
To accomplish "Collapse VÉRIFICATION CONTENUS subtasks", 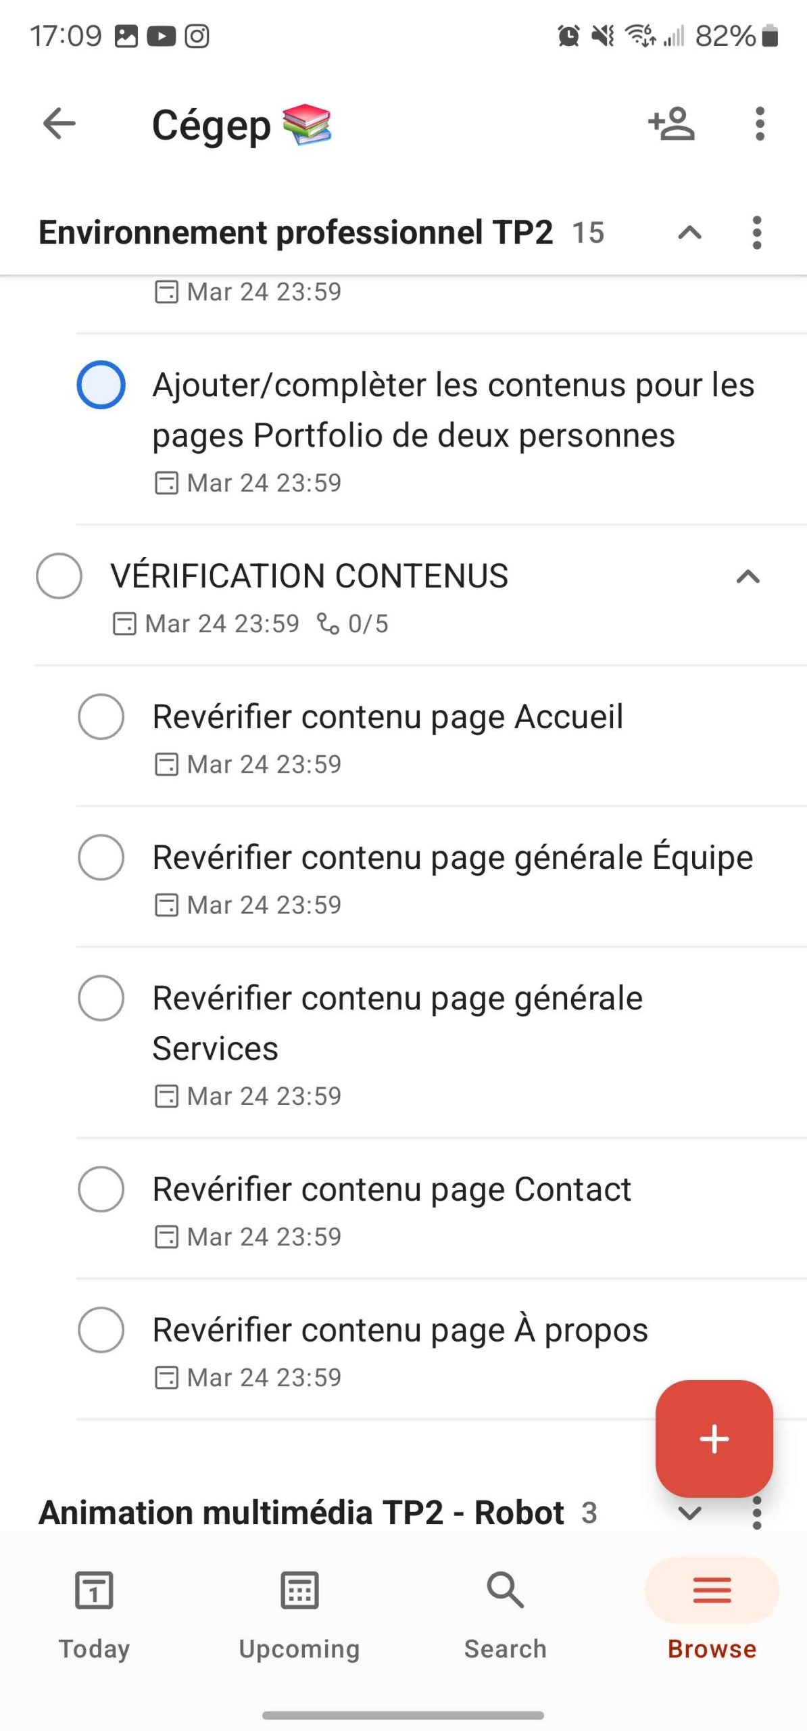I will pyautogui.click(x=748, y=577).
